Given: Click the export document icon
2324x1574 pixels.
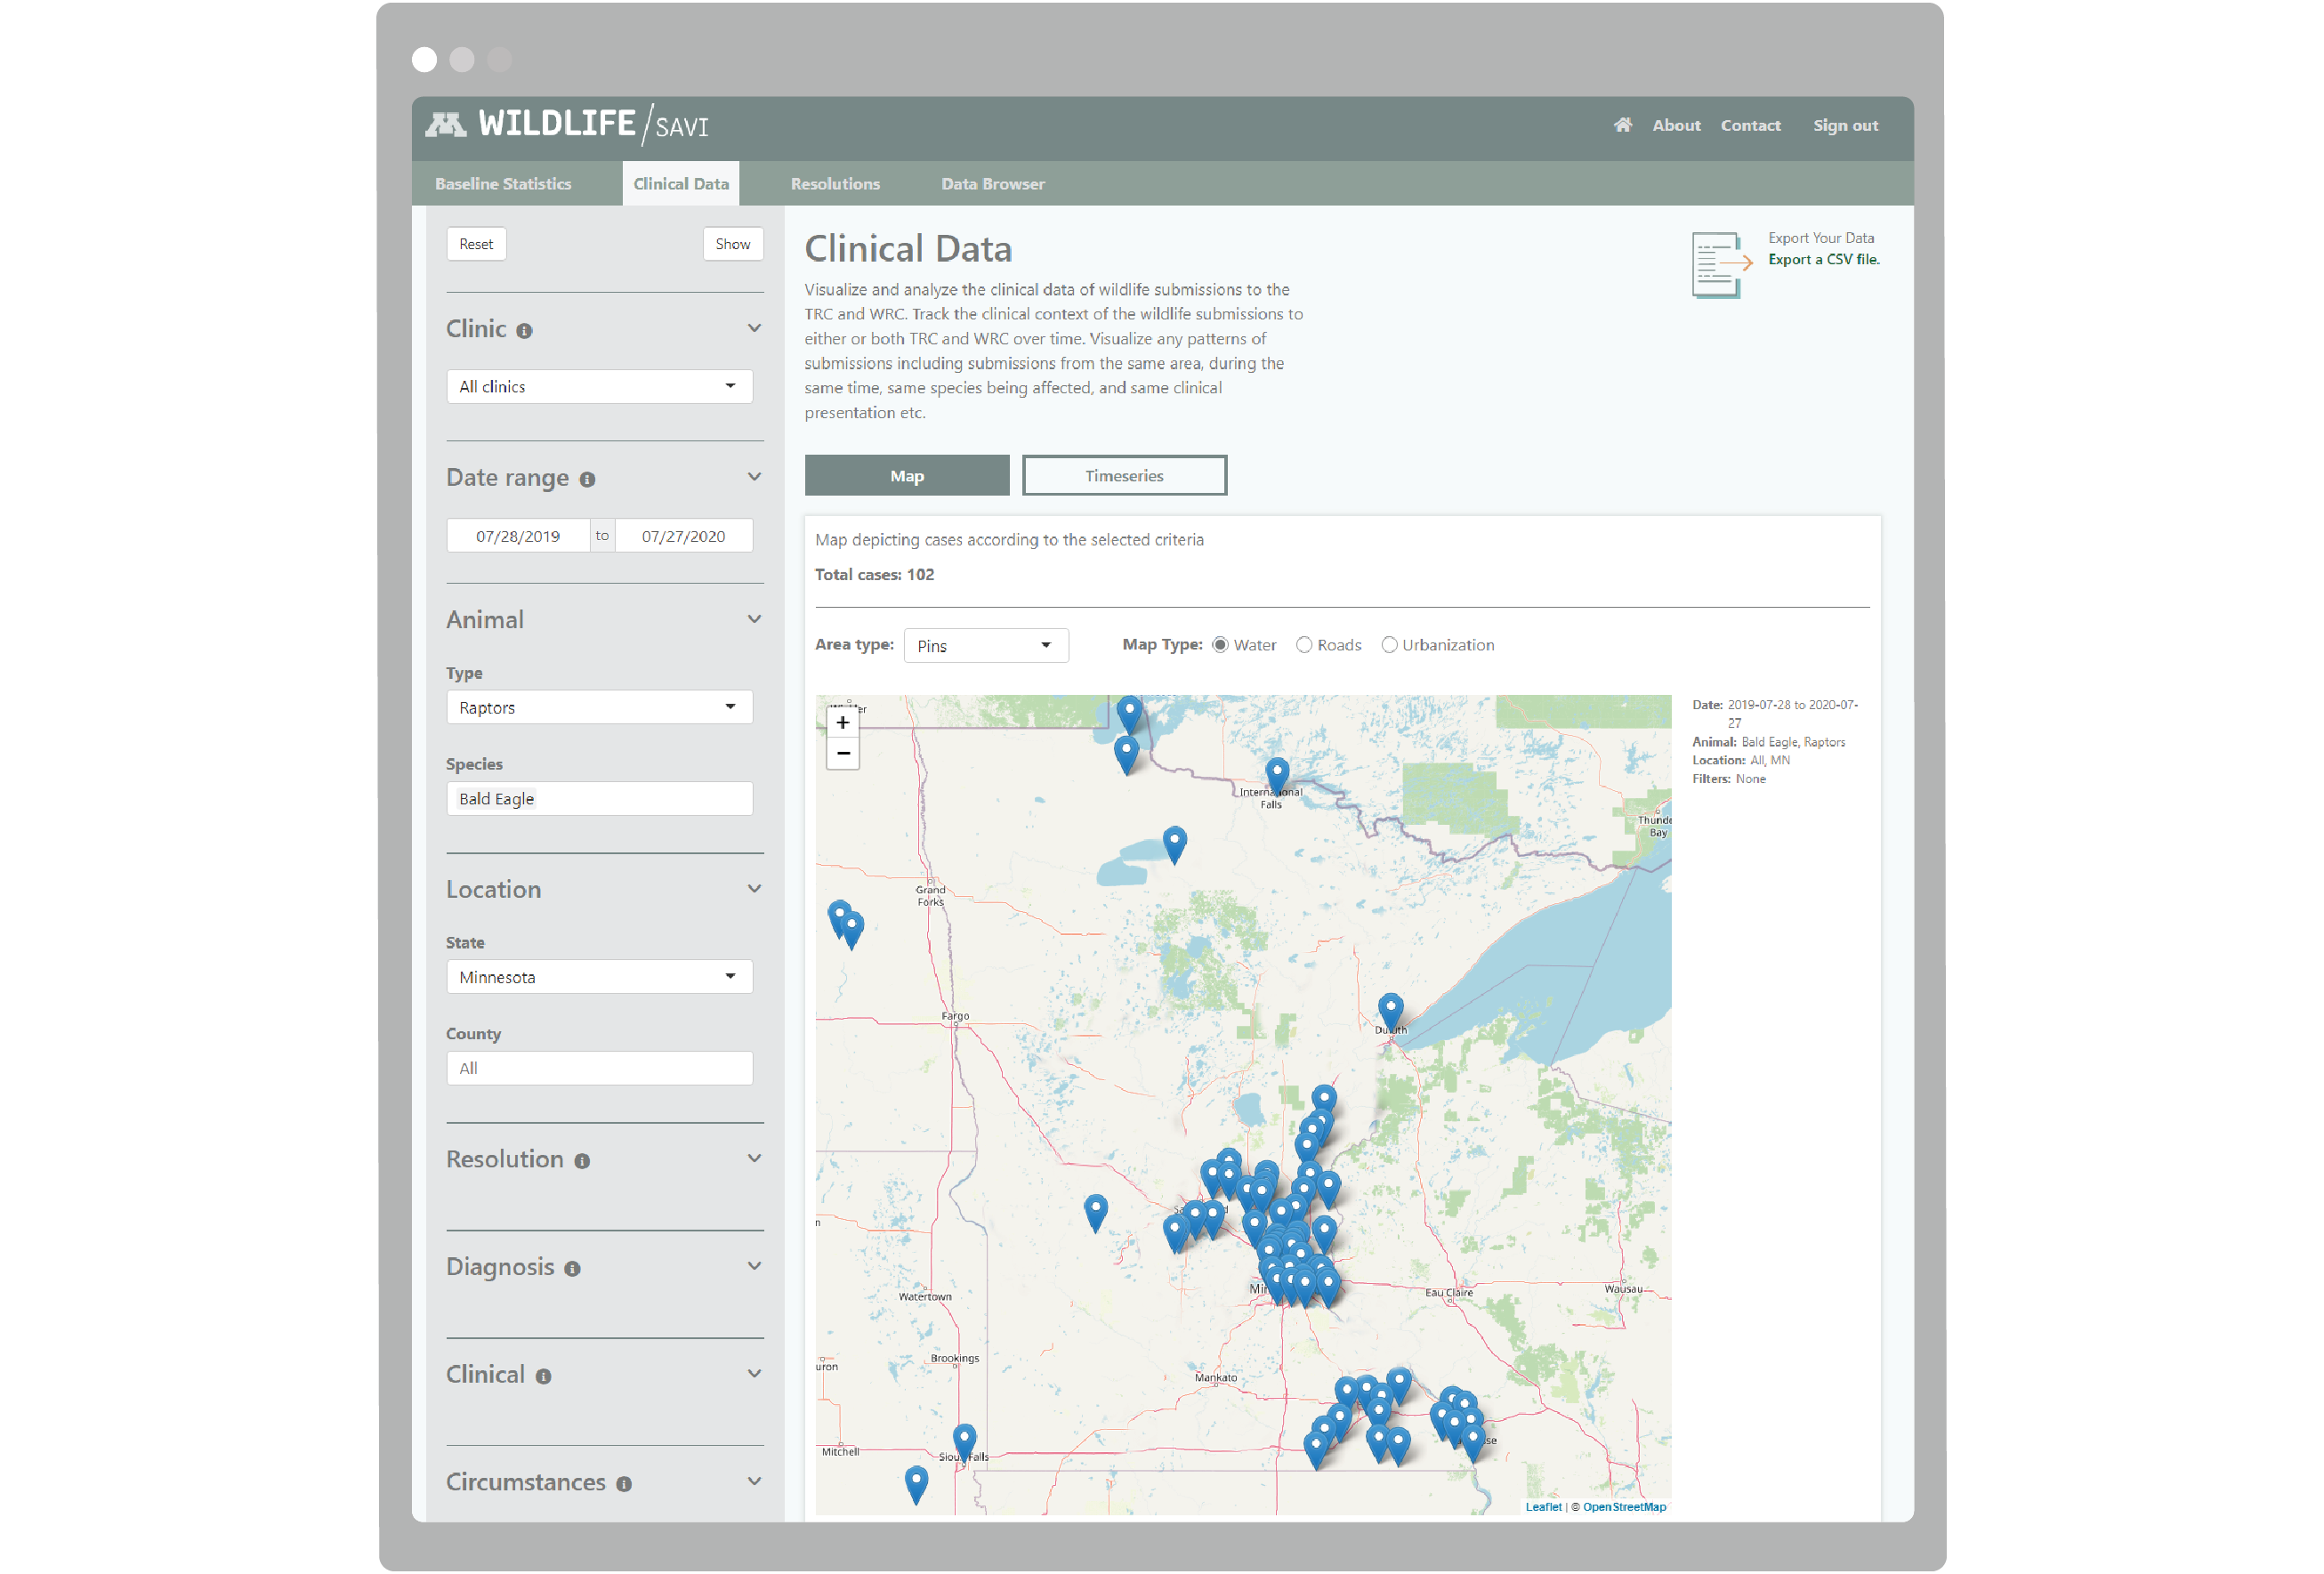Looking at the screenshot, I should tap(1719, 264).
